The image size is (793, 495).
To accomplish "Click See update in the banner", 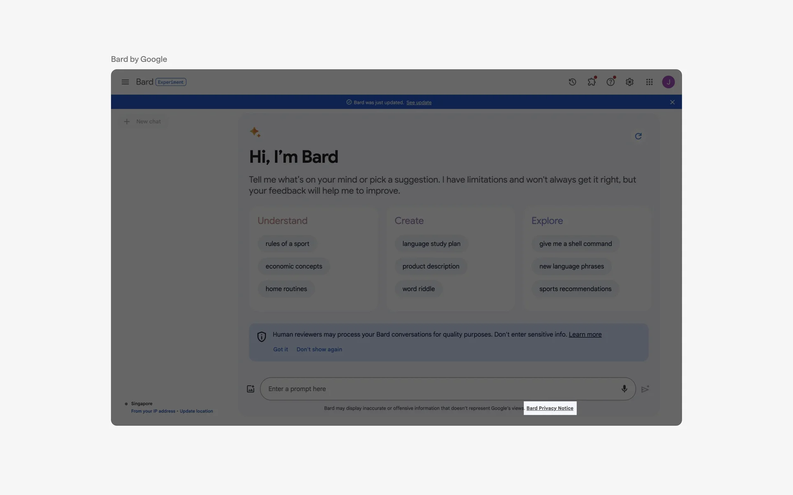I will (419, 102).
